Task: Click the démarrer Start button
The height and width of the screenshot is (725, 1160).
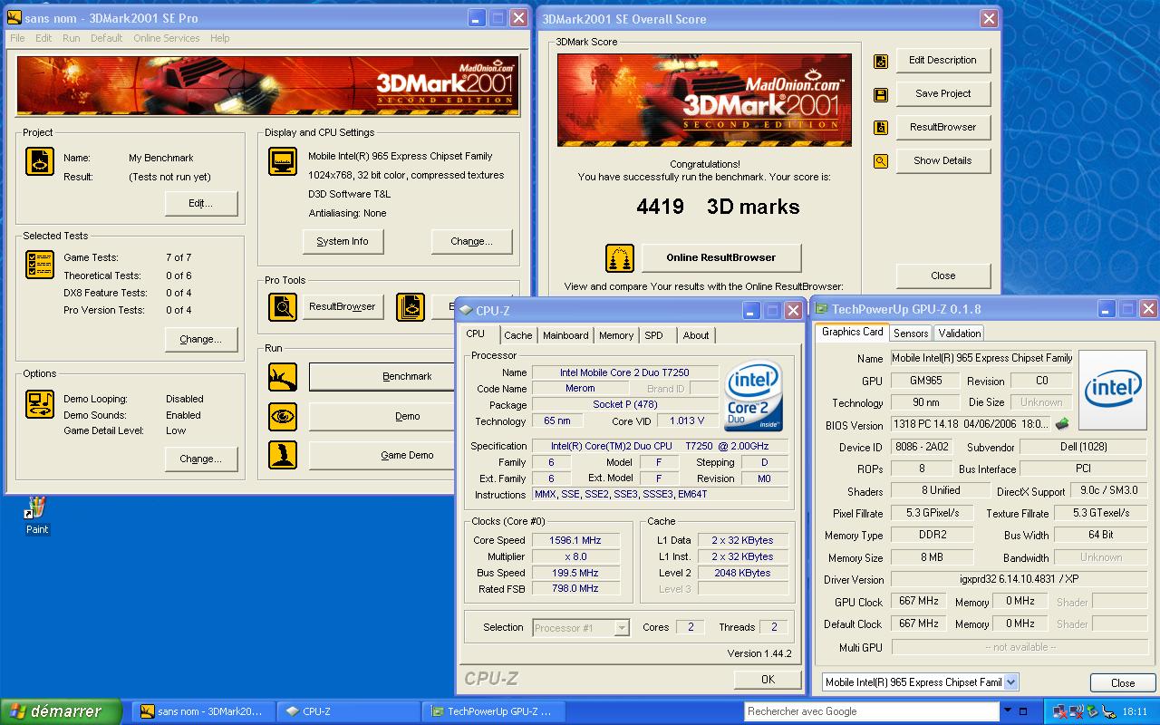Action: point(61,711)
